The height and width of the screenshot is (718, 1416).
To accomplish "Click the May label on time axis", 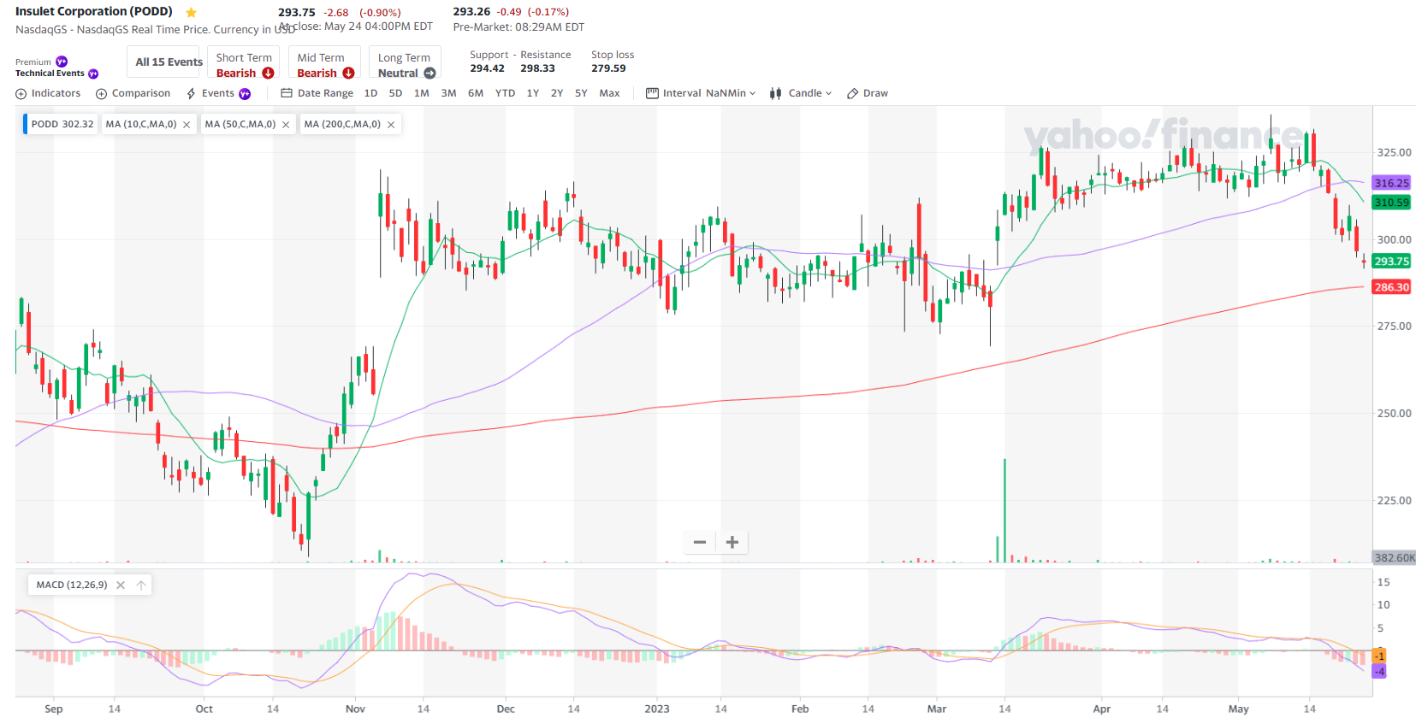I will pos(1238,709).
